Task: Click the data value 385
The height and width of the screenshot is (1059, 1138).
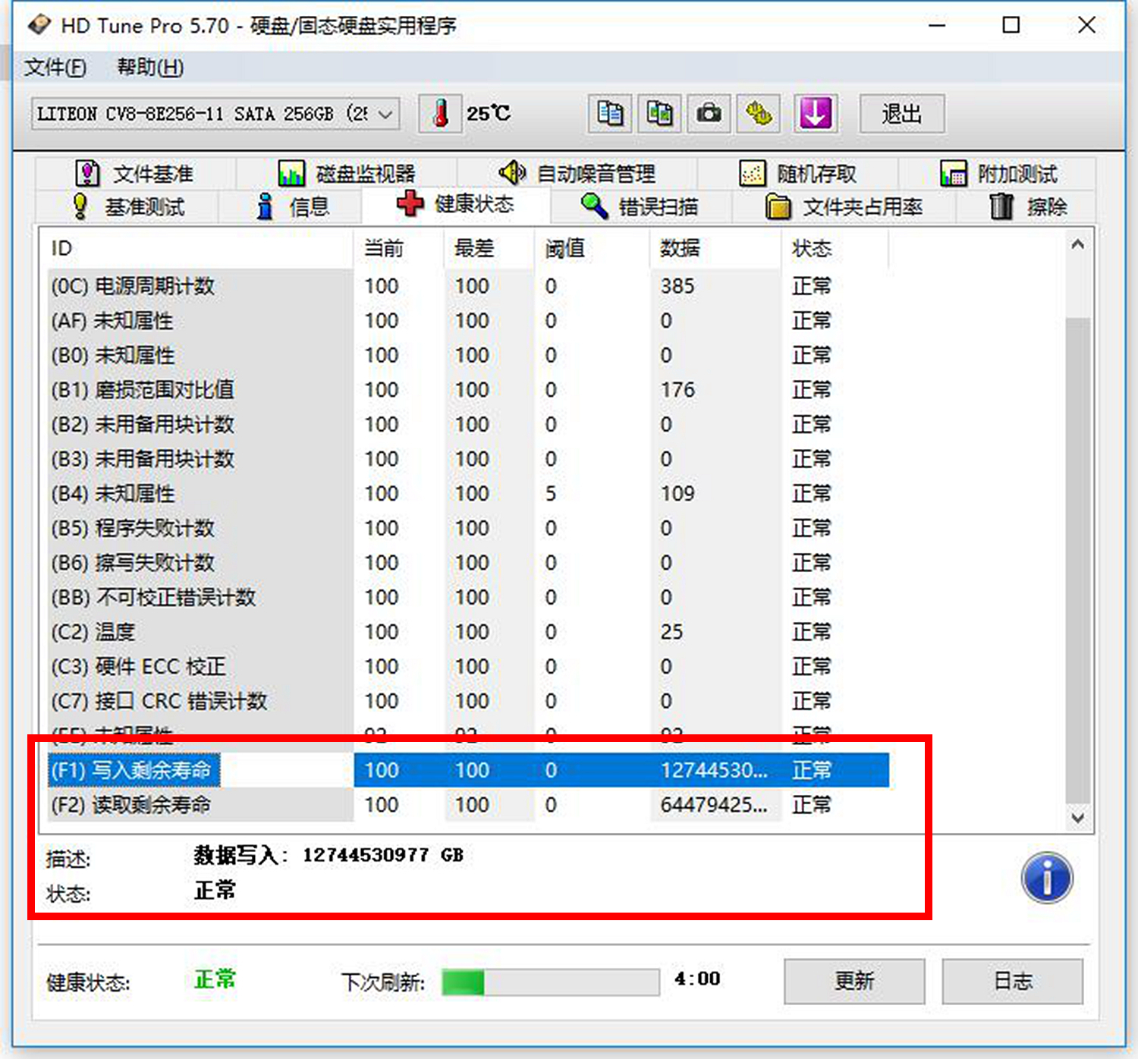Action: point(677,286)
